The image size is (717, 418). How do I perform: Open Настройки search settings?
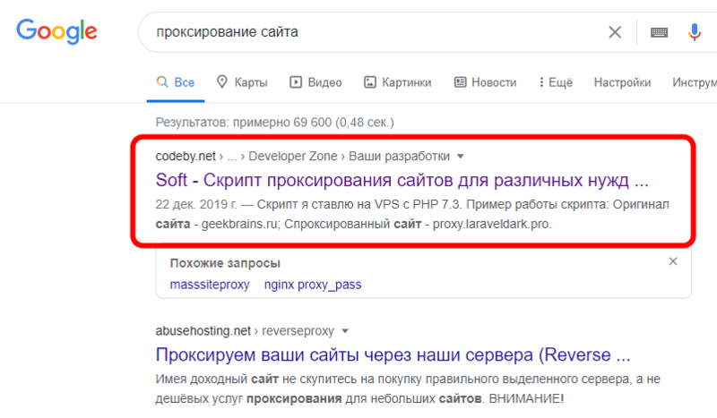tap(622, 82)
